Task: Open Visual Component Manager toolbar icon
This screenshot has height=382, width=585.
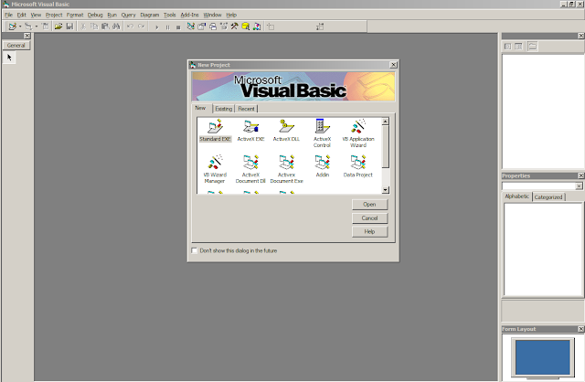Action: tap(257, 27)
